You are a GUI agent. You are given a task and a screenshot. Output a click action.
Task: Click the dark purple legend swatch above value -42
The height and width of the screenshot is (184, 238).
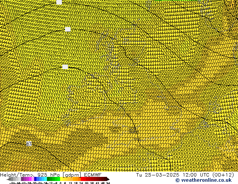22,179
